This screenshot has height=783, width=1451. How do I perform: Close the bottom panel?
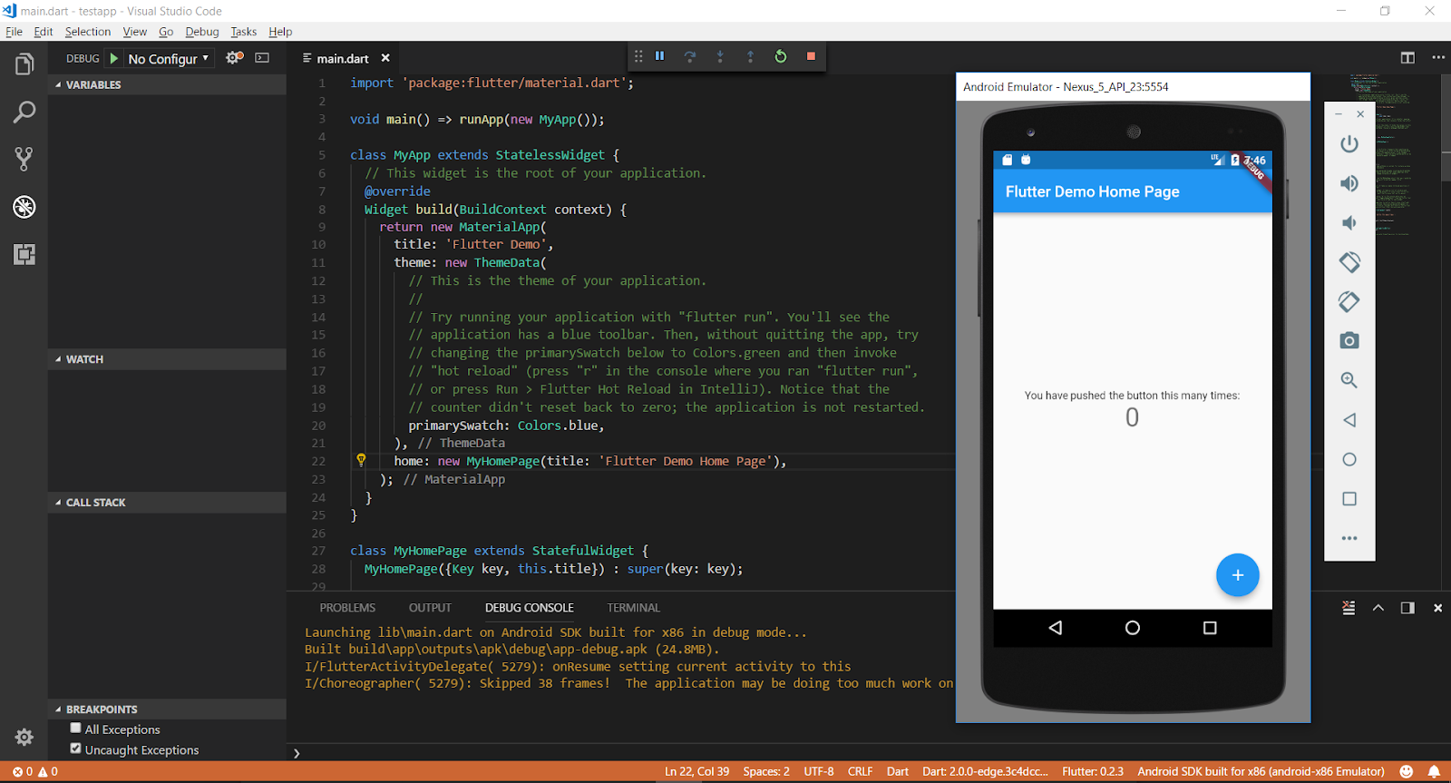click(1437, 608)
